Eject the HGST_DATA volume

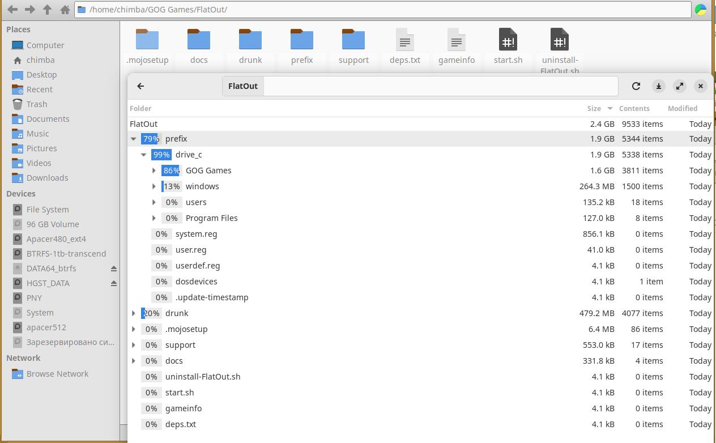coord(114,283)
